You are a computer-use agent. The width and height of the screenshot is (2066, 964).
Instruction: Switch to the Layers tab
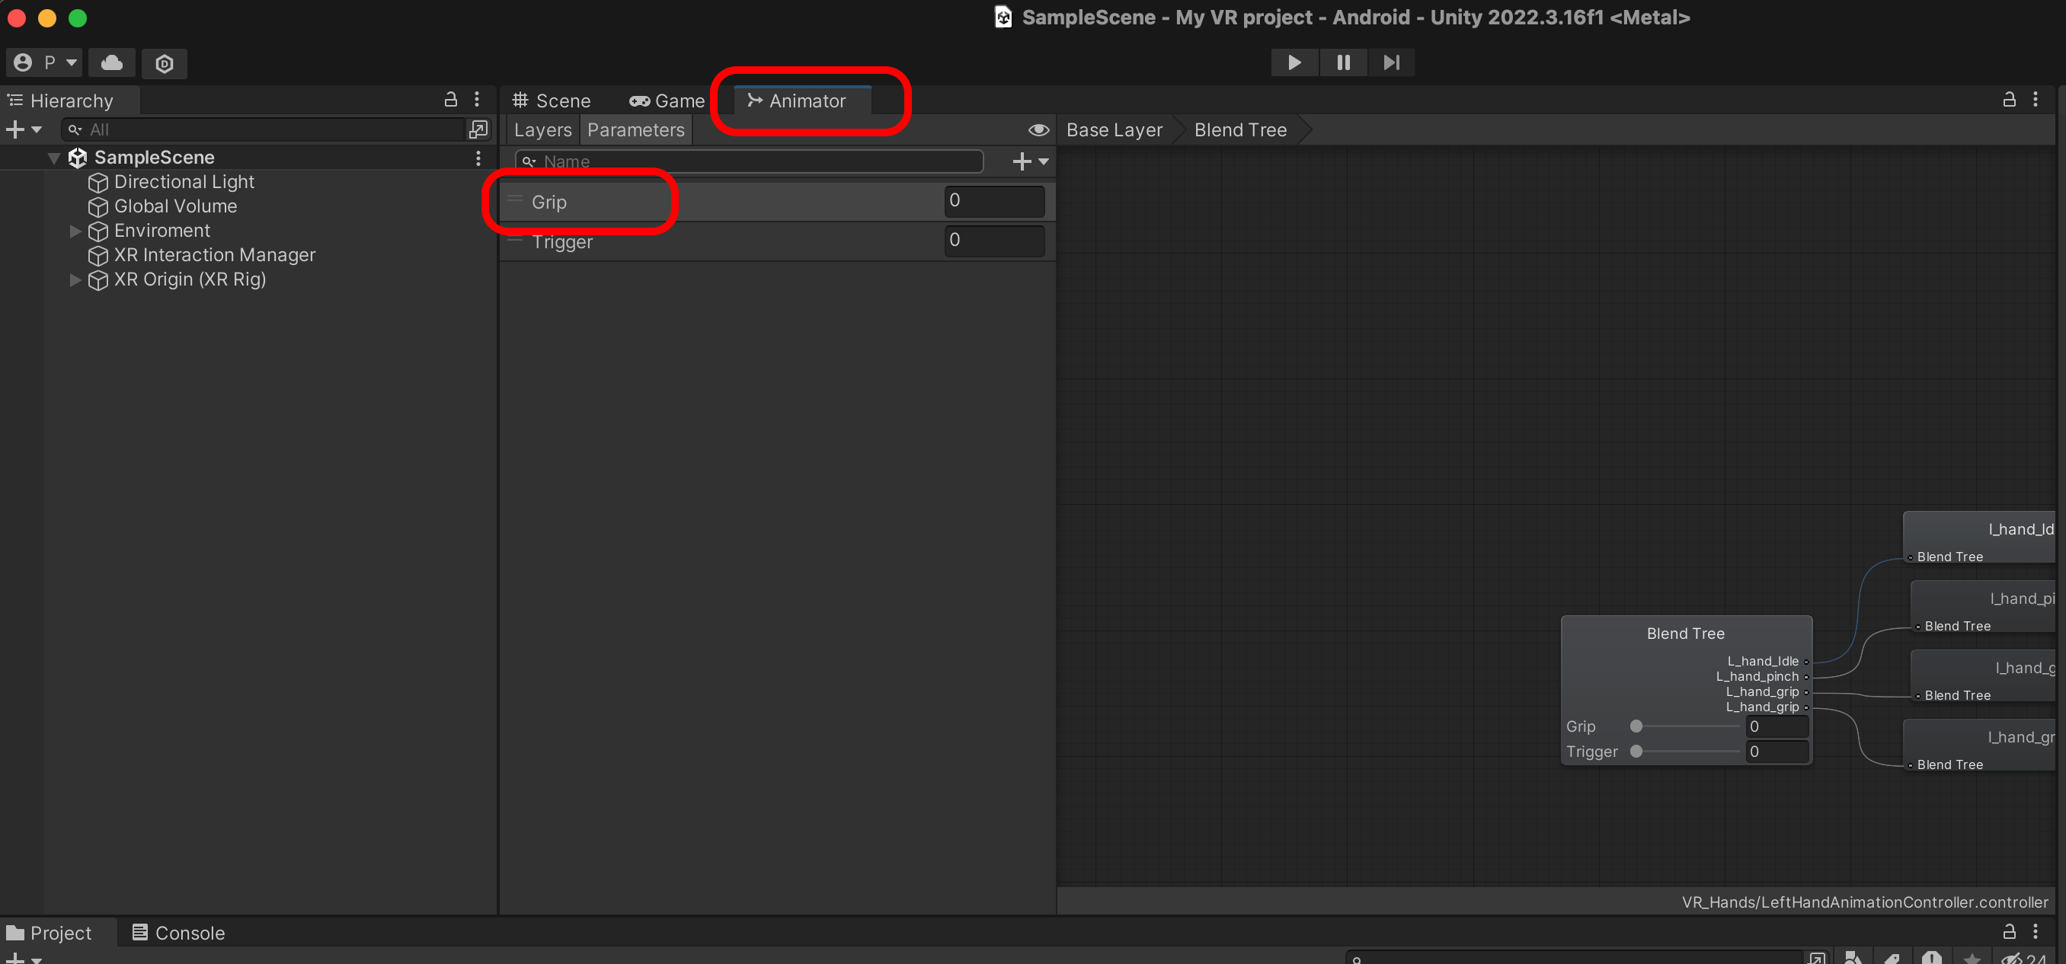[542, 129]
